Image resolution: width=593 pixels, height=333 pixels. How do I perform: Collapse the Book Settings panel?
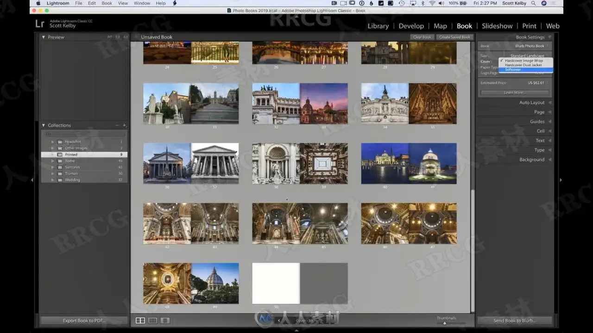coord(549,37)
